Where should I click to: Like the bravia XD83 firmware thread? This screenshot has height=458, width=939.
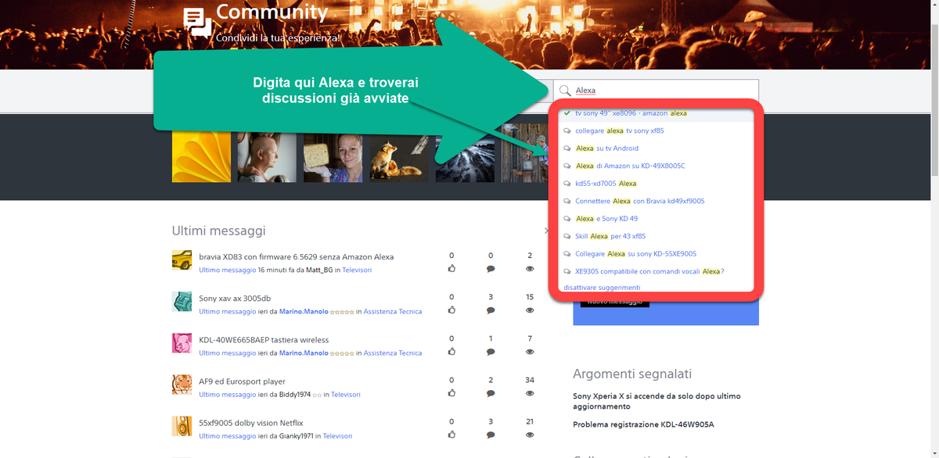click(x=452, y=269)
